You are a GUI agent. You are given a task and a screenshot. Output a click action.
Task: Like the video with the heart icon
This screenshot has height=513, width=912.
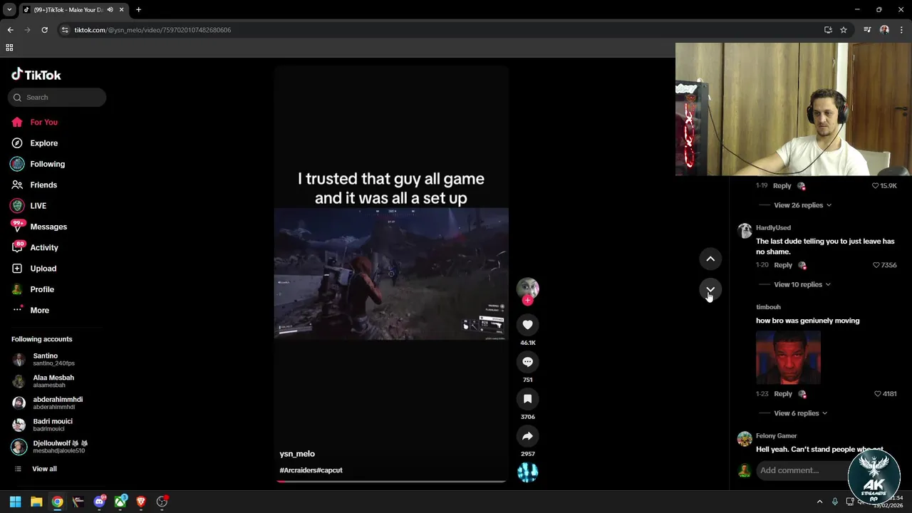pyautogui.click(x=527, y=325)
